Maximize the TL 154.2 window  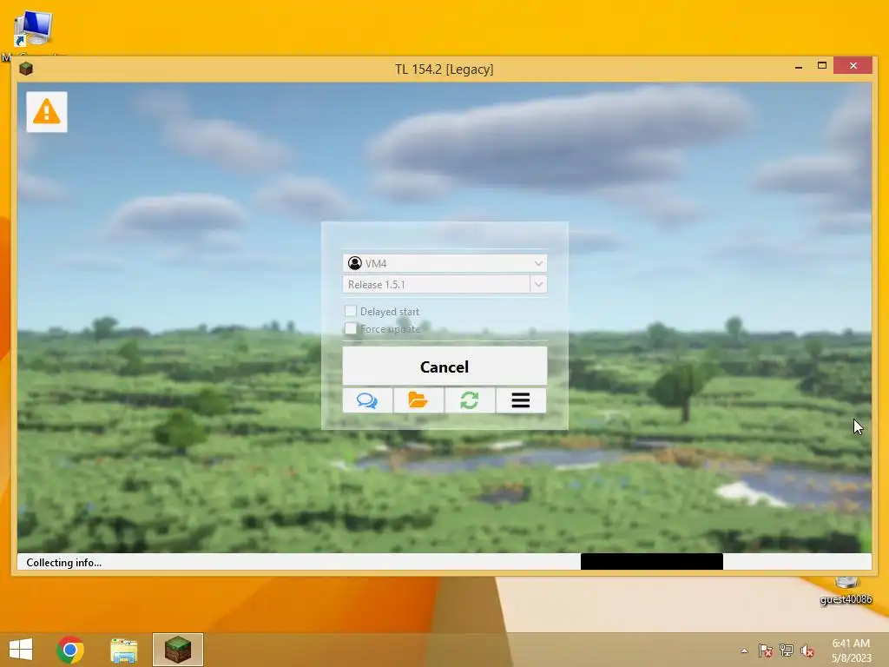tap(822, 66)
